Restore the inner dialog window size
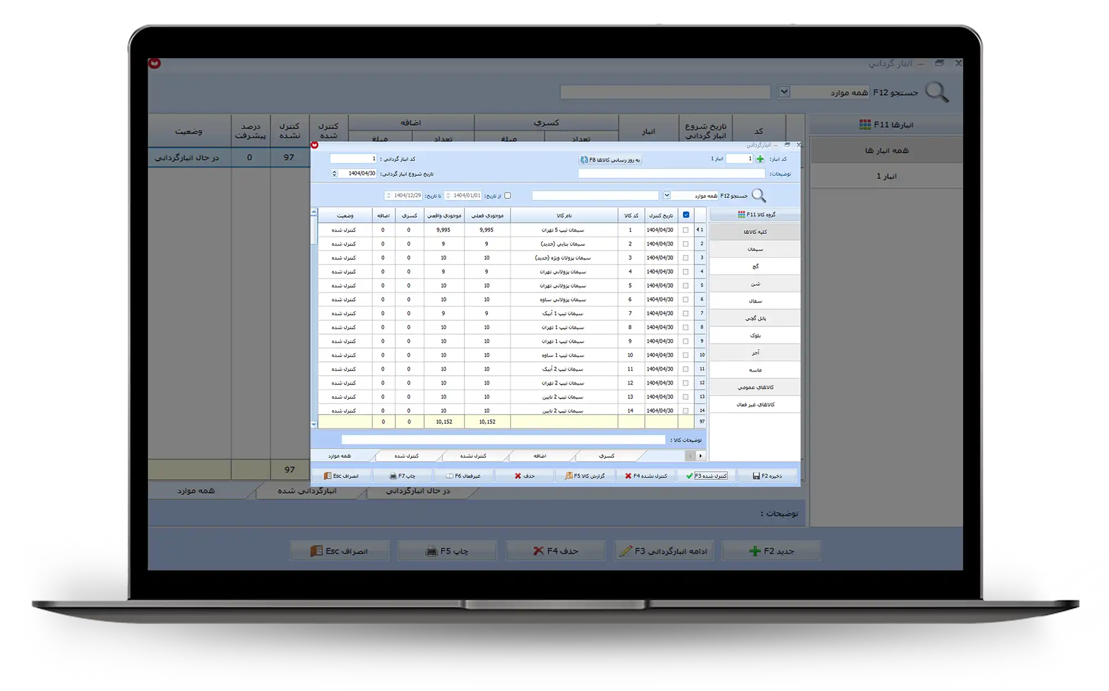1109x691 pixels. tap(787, 145)
